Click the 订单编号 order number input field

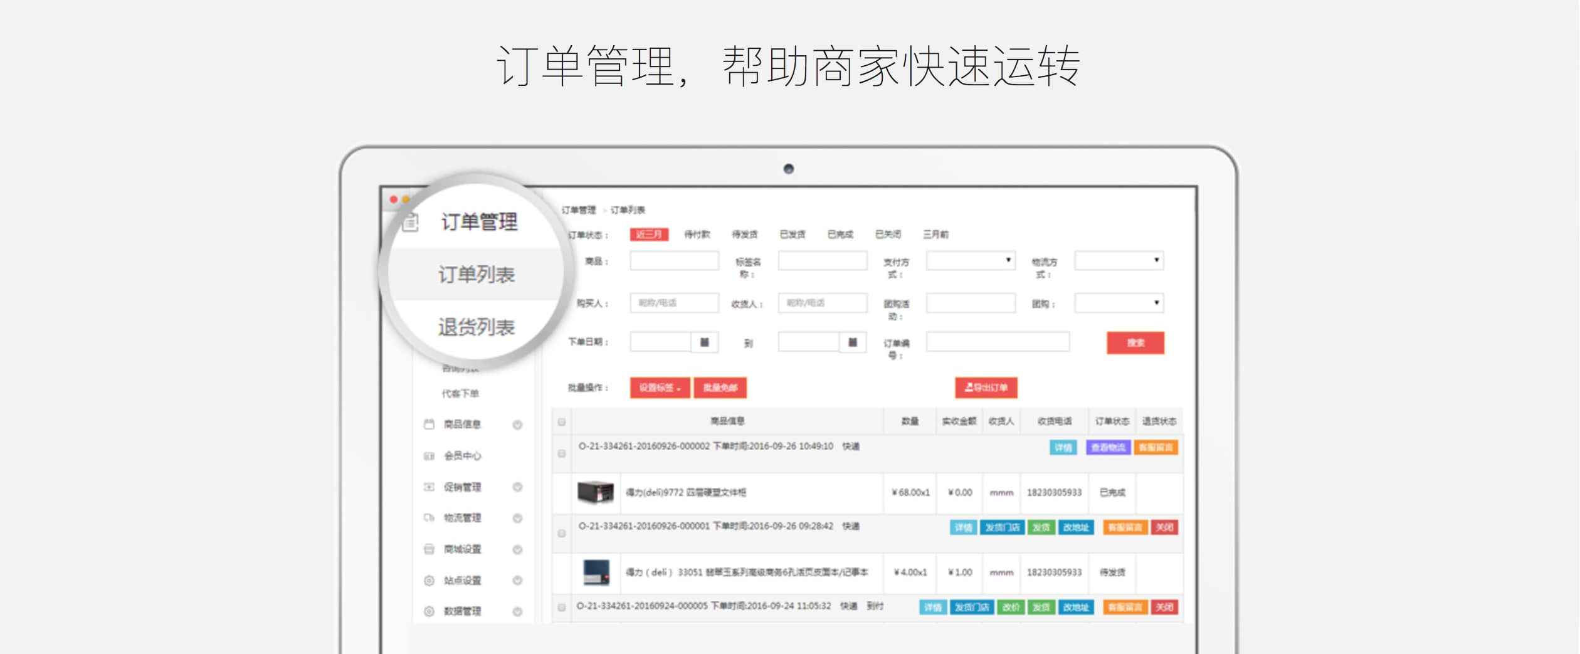tap(998, 342)
